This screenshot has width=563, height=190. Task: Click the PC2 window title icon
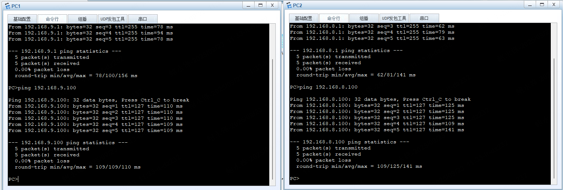289,5
